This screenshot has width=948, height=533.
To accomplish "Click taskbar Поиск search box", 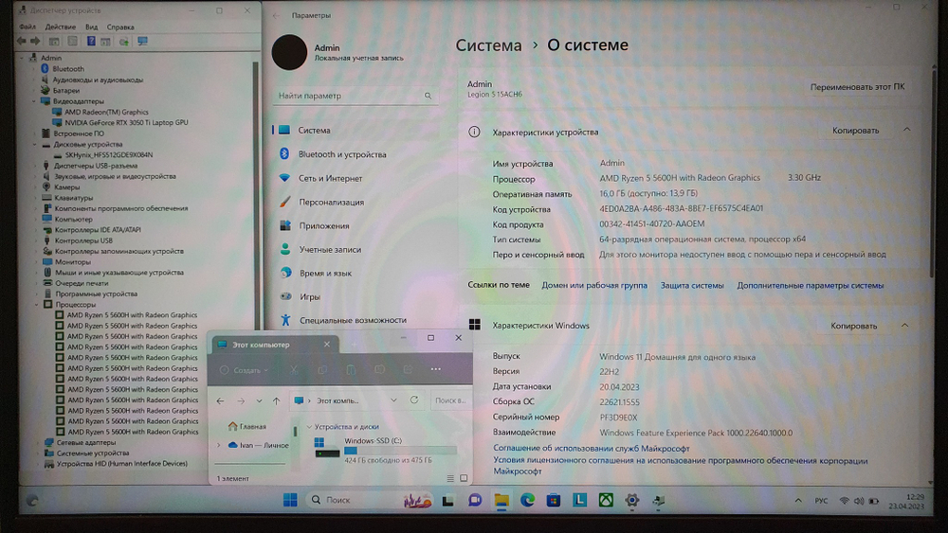I will click(370, 500).
